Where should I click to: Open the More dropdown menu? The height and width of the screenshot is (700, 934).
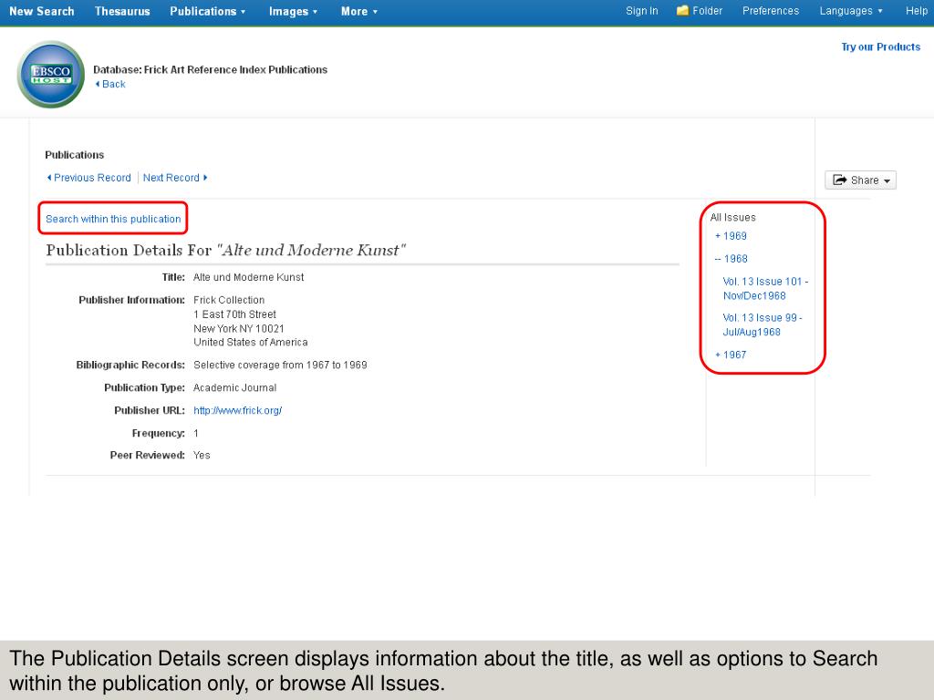coord(359,11)
